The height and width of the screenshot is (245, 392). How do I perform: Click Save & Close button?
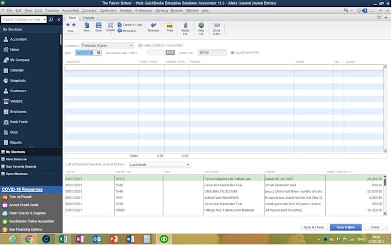pyautogui.click(x=314, y=227)
